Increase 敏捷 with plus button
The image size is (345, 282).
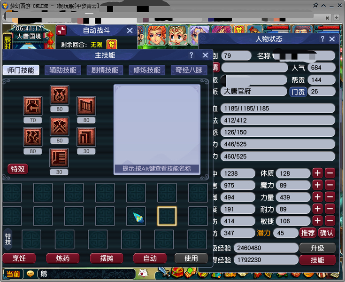317,221
